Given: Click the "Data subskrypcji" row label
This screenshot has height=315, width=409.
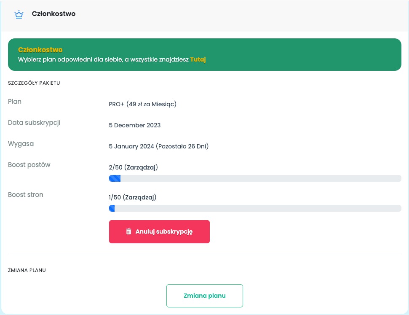Looking at the screenshot, I should tap(34, 123).
